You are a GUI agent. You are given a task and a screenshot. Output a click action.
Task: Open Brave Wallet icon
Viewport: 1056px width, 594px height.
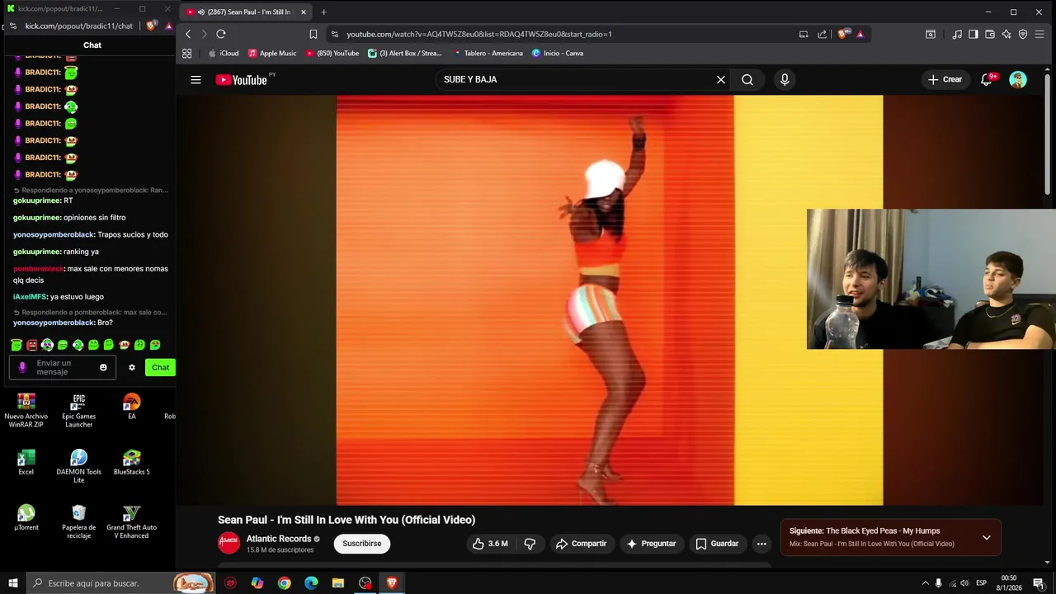click(x=990, y=34)
